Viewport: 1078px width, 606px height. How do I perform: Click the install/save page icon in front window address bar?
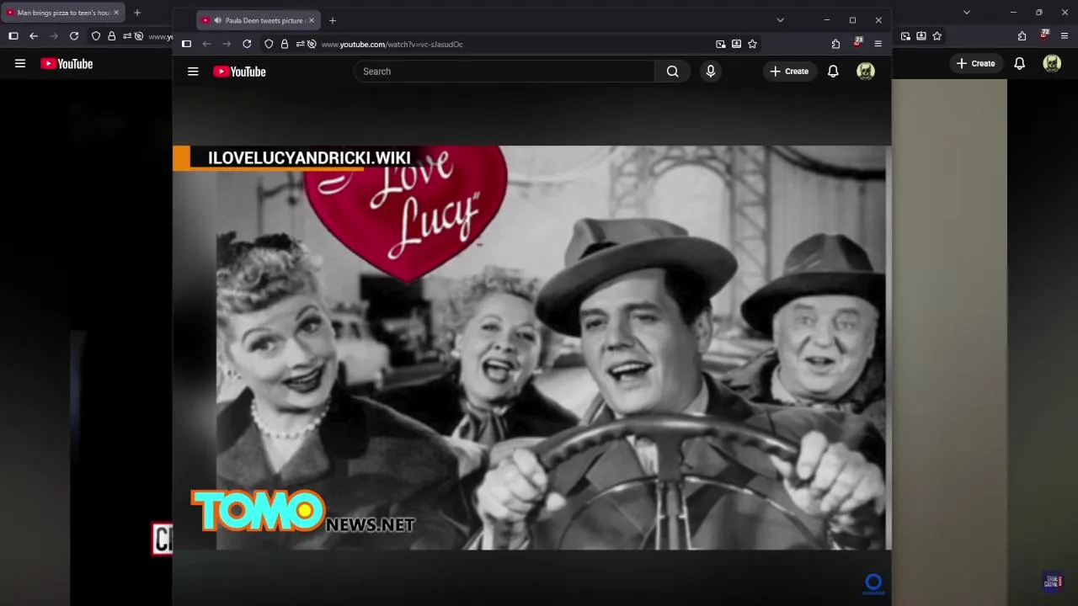pyautogui.click(x=736, y=44)
